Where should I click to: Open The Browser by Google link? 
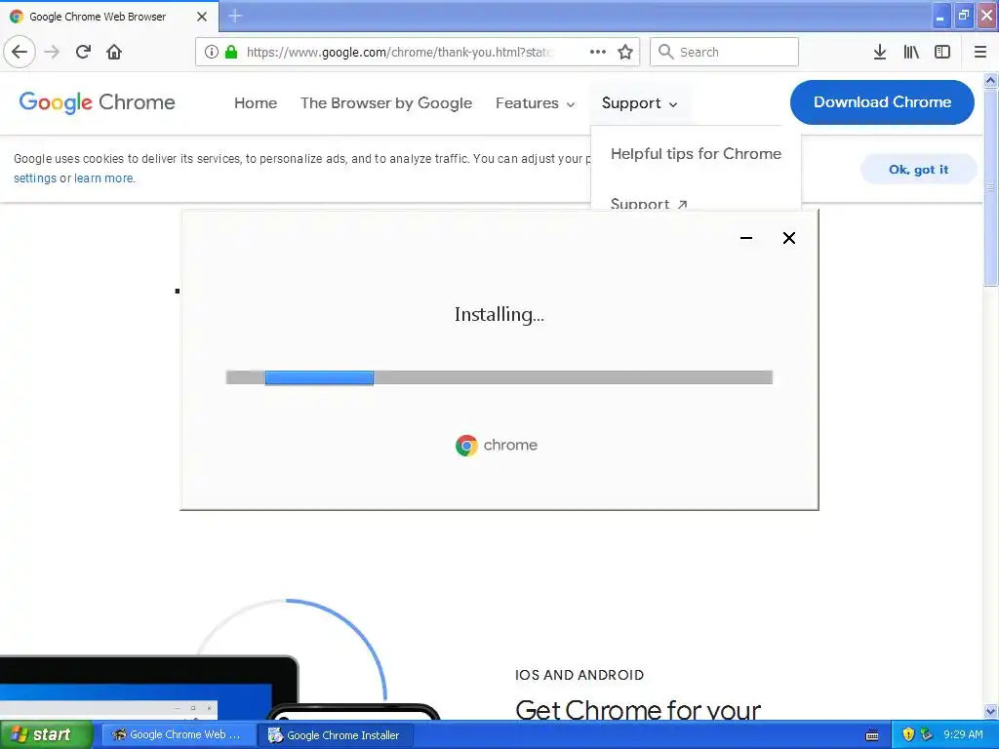tap(386, 103)
